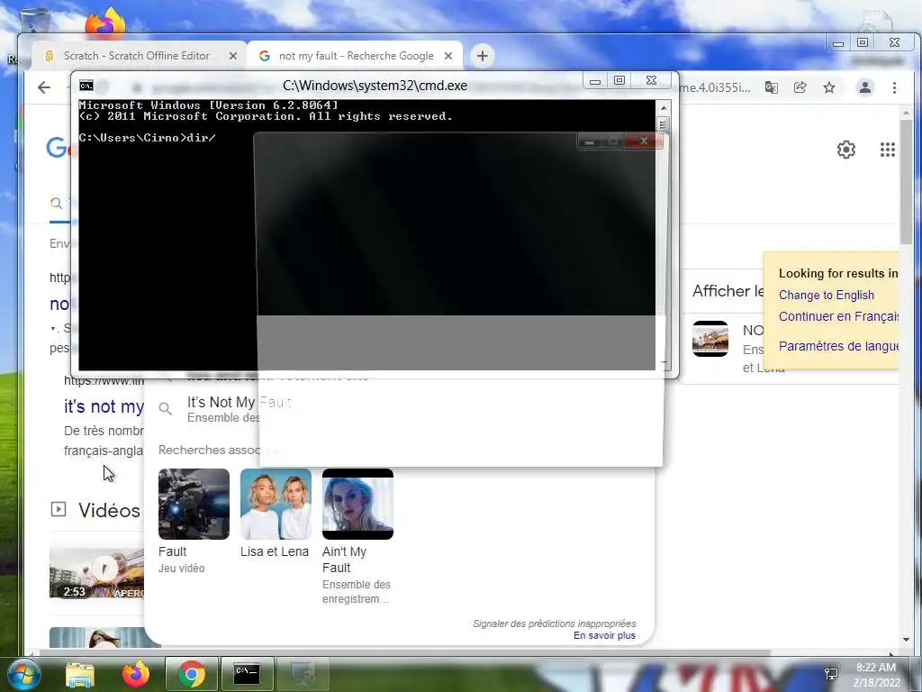Click the cmd.exe scrollbar up arrow
The height and width of the screenshot is (692, 922).
click(664, 108)
